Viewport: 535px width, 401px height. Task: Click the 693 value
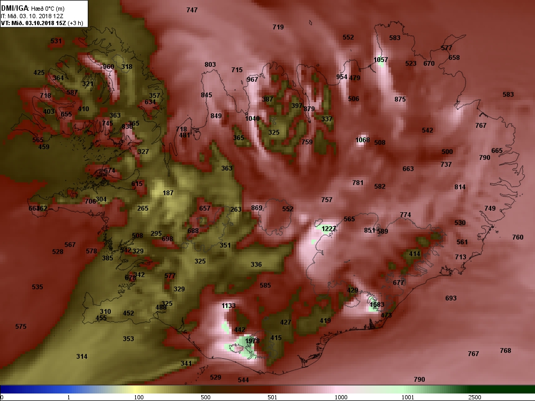(450, 298)
